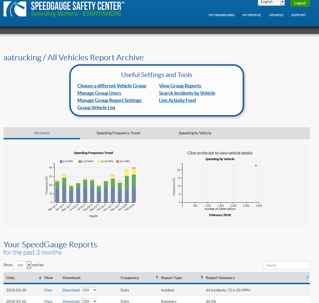The width and height of the screenshot is (319, 303).
Task: Open CSV format dropdown for Incident report
Action: click(89, 290)
